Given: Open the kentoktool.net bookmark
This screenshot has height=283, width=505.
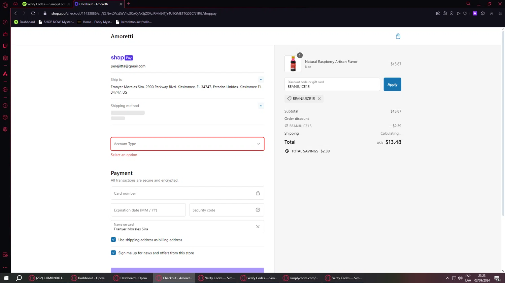Looking at the screenshot, I should (134, 22).
